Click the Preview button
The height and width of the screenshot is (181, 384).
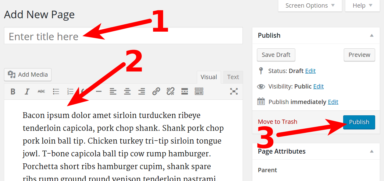[x=359, y=55]
